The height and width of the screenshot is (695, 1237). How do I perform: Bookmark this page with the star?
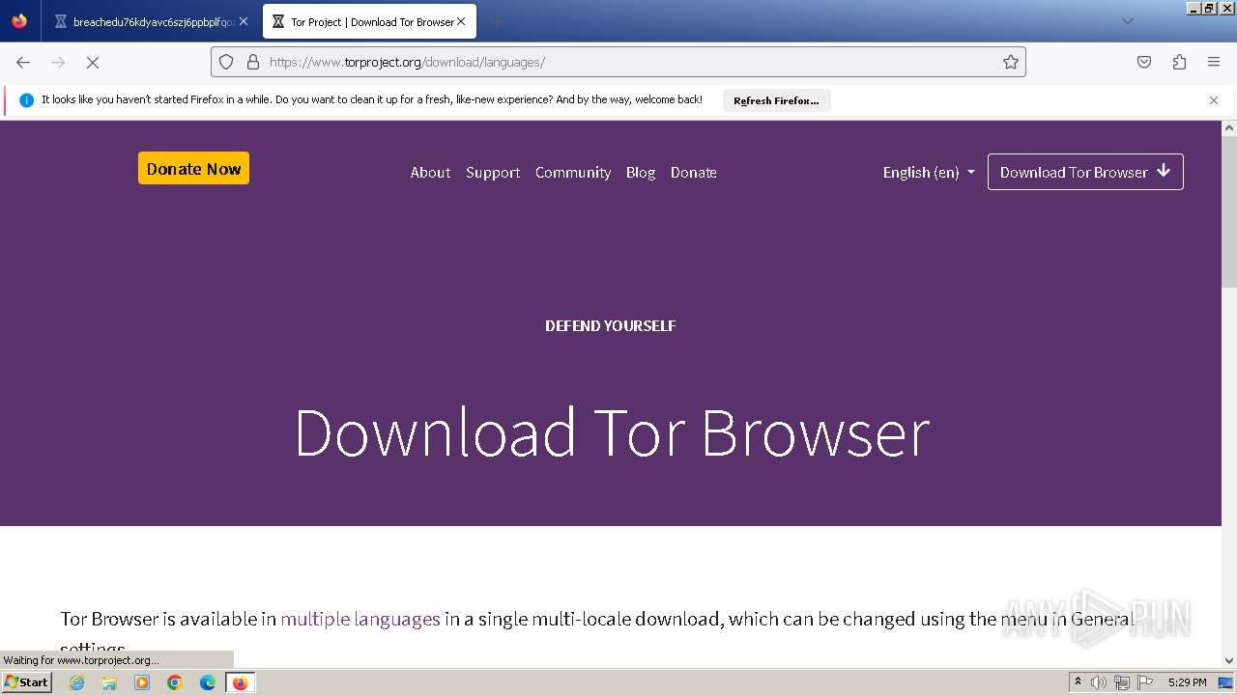[1011, 62]
